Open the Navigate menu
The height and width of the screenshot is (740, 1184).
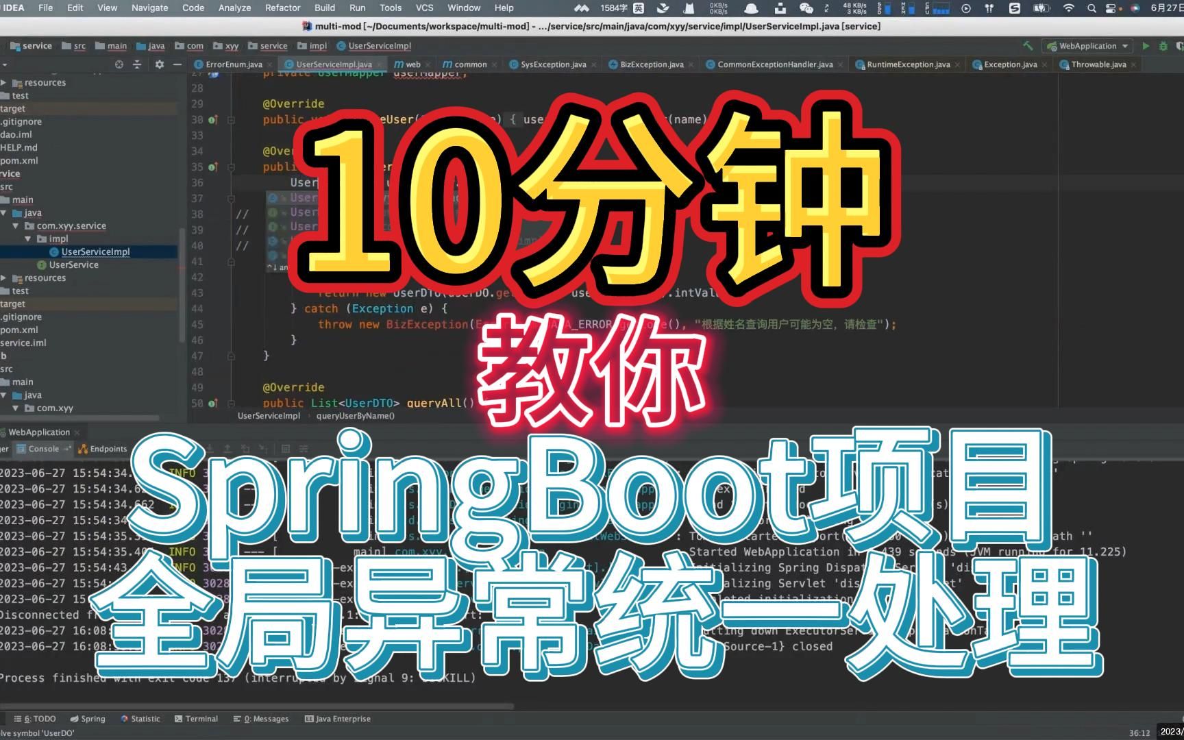pos(149,8)
